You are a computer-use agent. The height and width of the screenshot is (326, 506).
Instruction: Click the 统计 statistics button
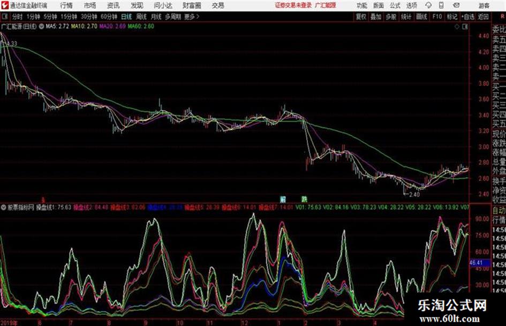pos(406,17)
